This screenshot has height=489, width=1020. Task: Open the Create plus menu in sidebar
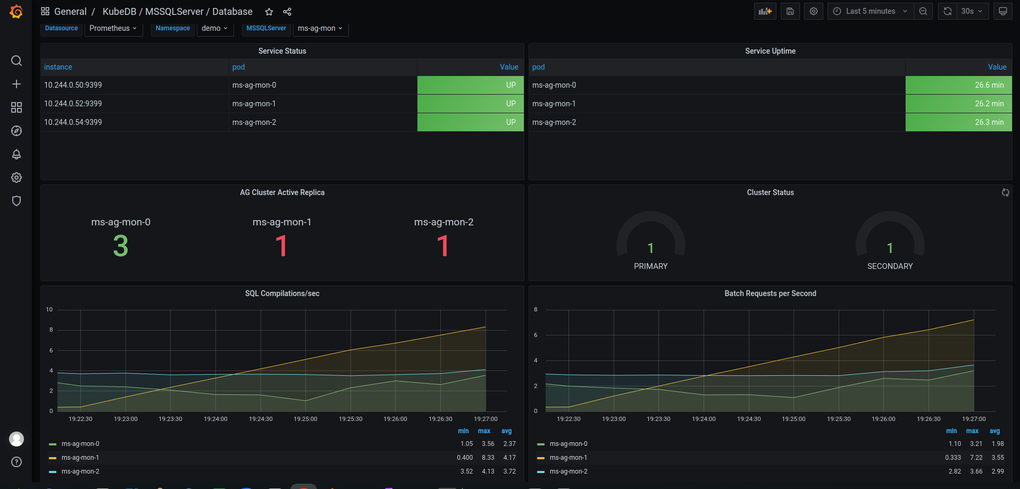(16, 84)
